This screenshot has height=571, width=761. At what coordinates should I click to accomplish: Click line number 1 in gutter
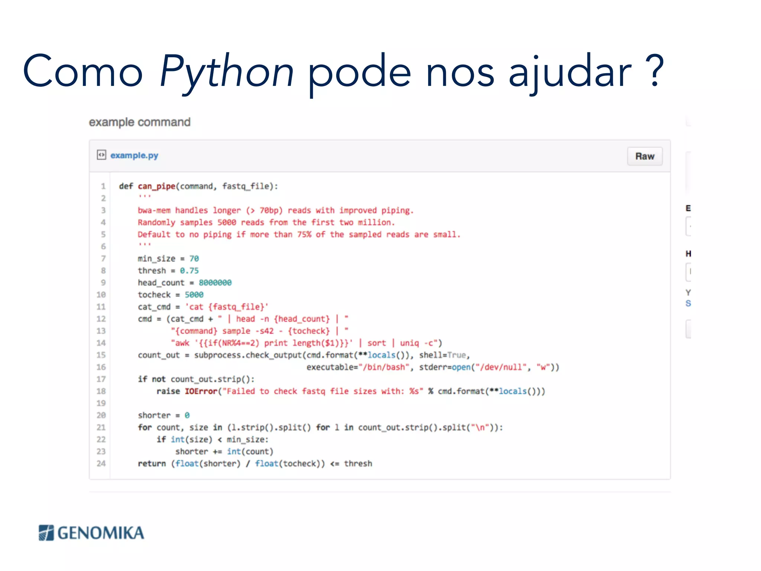click(103, 186)
